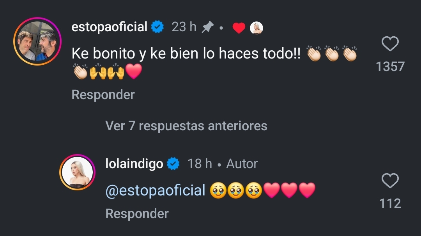Screen dimensions: 421x236
Task: Tap the verified badge next to lolaindigo
Action: point(173,164)
